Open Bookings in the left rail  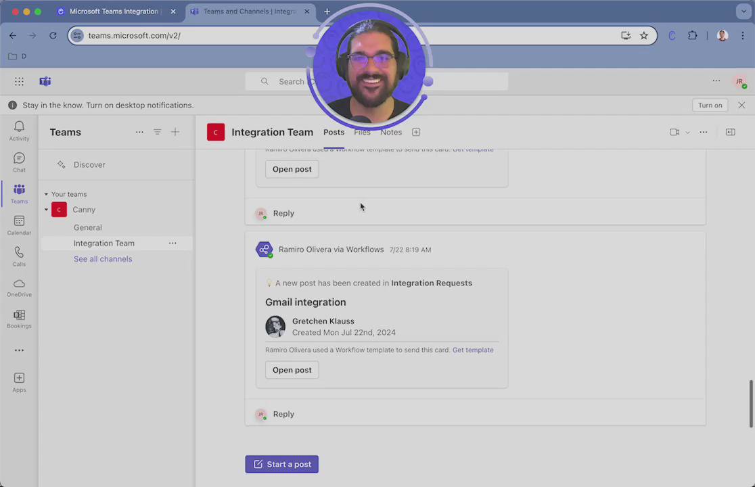pos(19,319)
